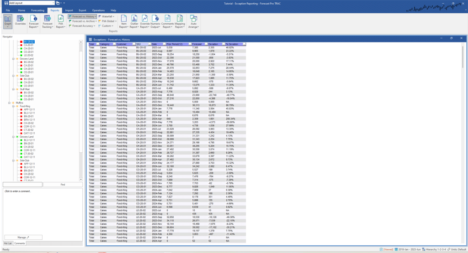Open the Numeric Output view
468x253 pixels.
pyautogui.click(x=155, y=21)
